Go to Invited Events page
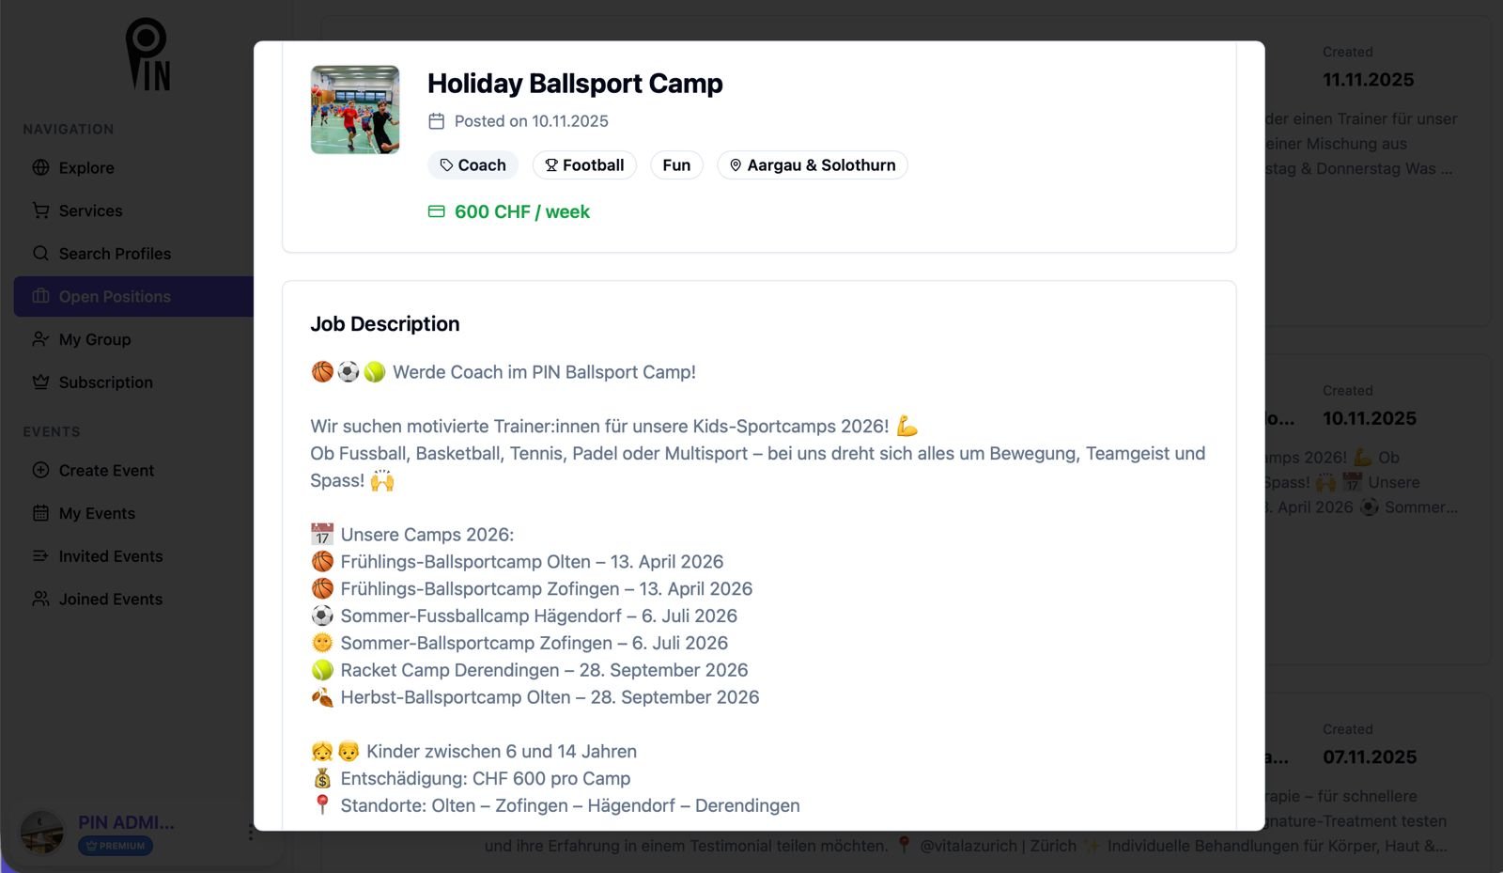Image resolution: width=1503 pixels, height=873 pixels. pos(110,556)
